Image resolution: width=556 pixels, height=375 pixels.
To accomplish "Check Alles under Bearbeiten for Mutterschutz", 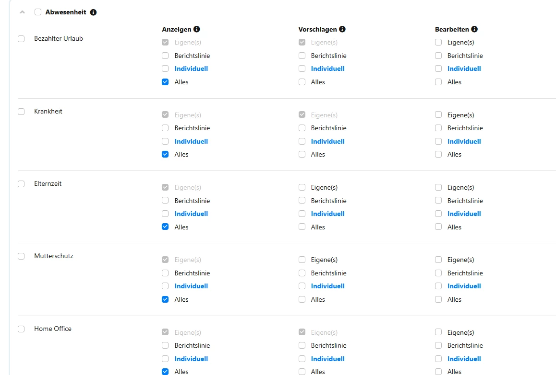I will point(438,299).
